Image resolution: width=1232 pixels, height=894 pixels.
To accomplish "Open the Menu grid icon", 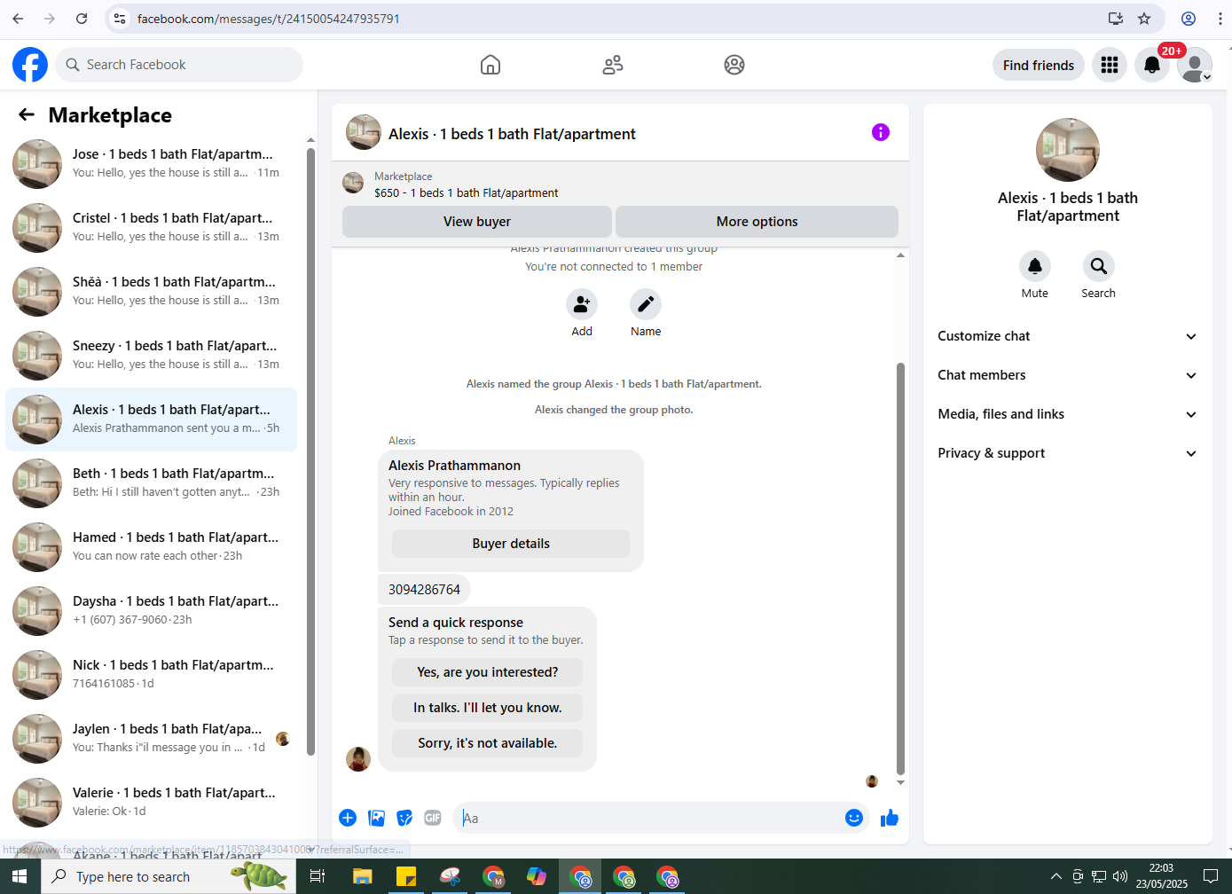I will pyautogui.click(x=1110, y=65).
